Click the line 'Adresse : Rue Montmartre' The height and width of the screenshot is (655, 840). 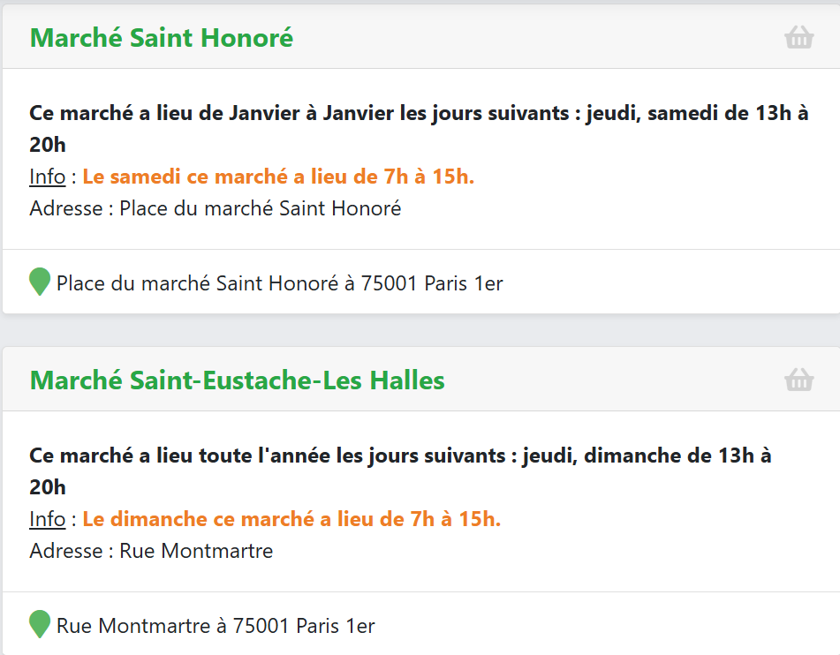click(151, 551)
